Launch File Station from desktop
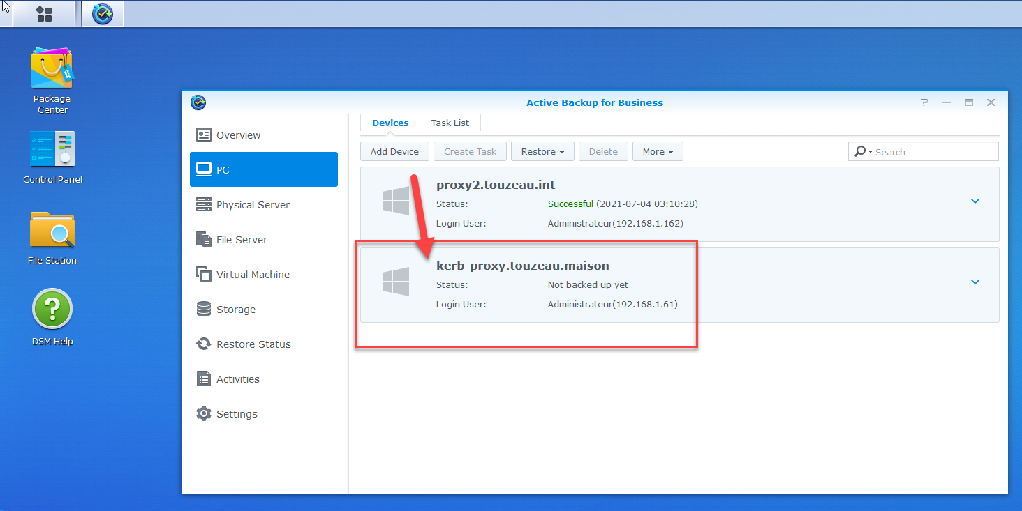Viewport: 1022px width, 511px height. point(52,230)
